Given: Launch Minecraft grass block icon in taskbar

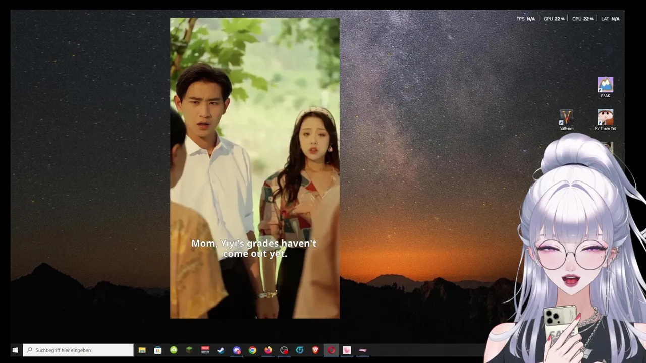Looking at the screenshot, I should click(189, 350).
